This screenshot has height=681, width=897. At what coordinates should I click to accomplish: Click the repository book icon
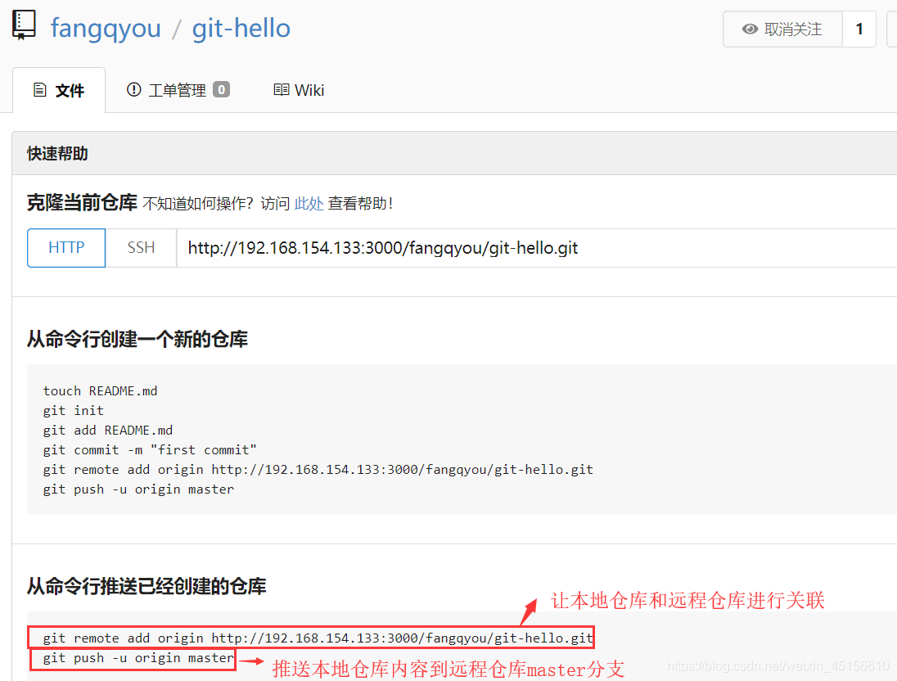[x=24, y=25]
